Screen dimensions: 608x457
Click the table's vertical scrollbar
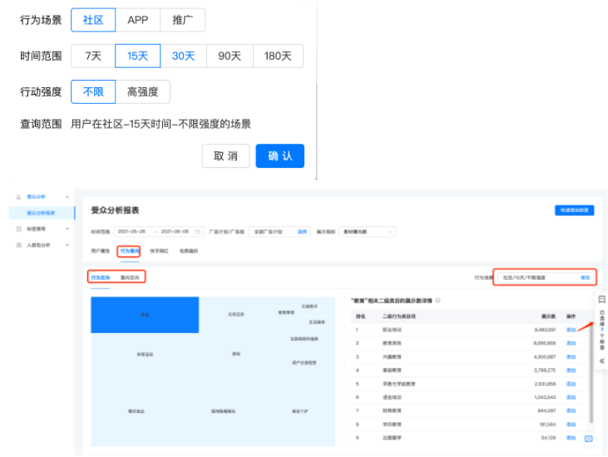[591, 371]
